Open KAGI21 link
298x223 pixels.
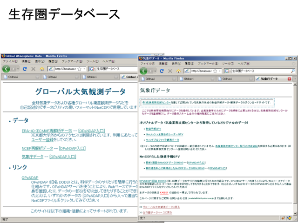pyautogui.click(x=164, y=192)
